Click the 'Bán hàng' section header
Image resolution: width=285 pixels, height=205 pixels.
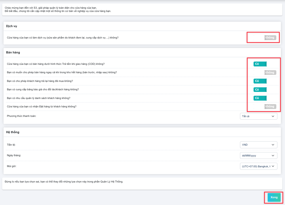13,53
